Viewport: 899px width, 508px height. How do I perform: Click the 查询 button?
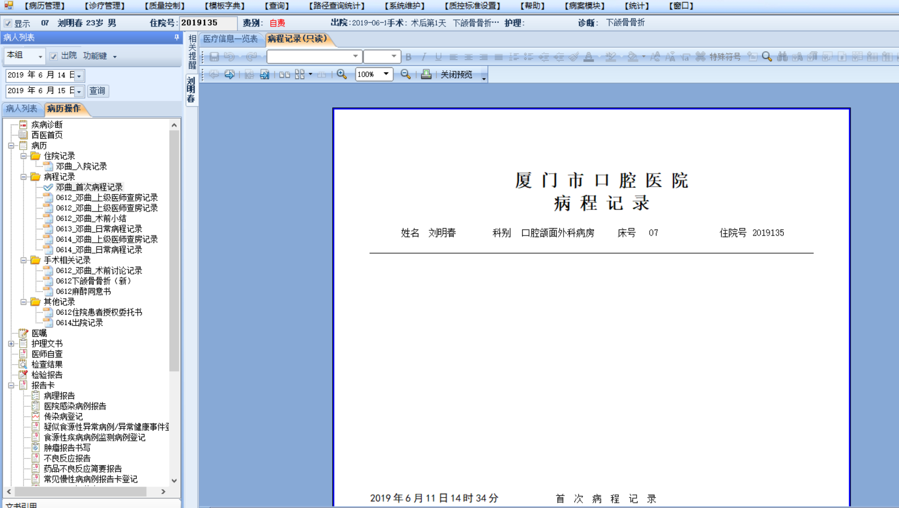coord(97,91)
